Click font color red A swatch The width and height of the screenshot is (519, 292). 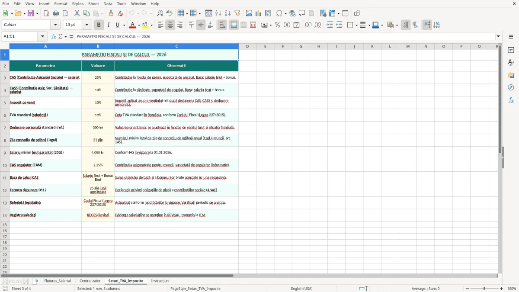[132, 25]
